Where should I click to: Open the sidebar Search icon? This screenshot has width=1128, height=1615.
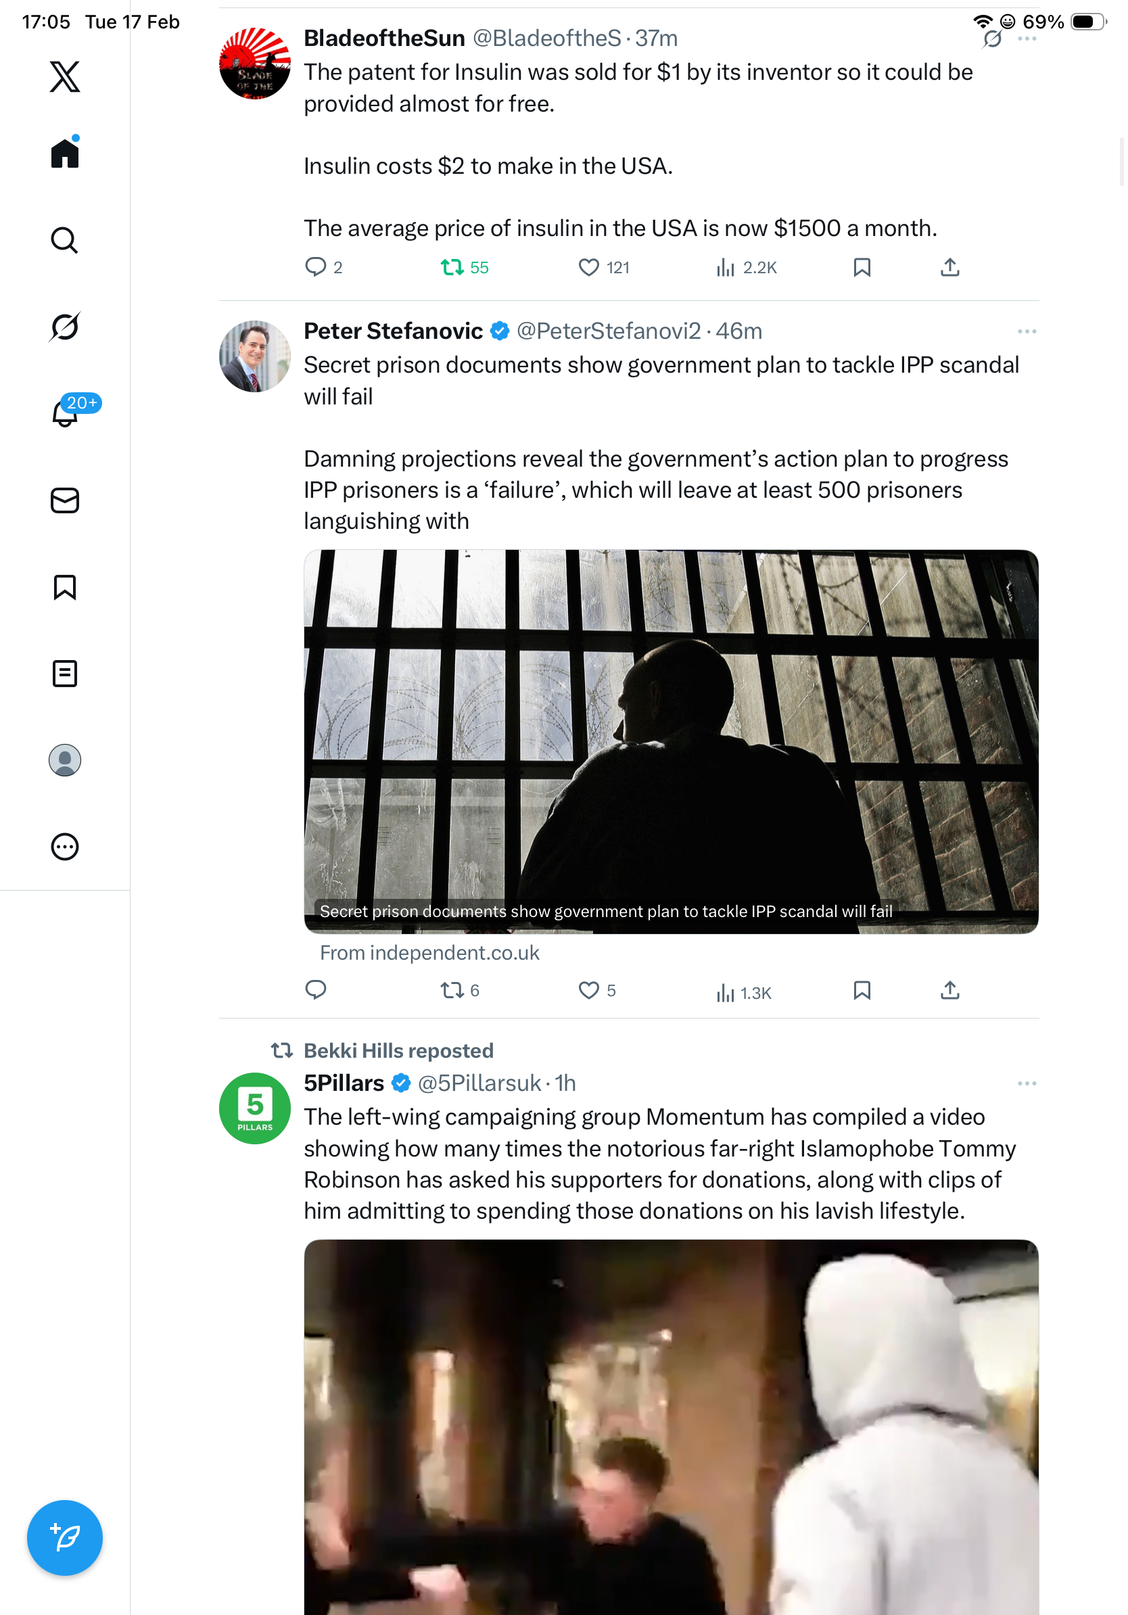[65, 241]
